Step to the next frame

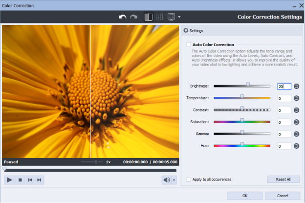[x=39, y=180]
